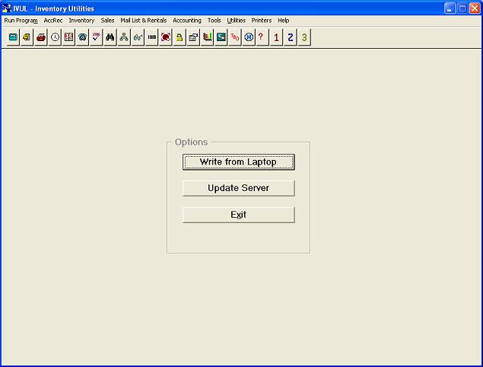Click the Update Server button

238,188
